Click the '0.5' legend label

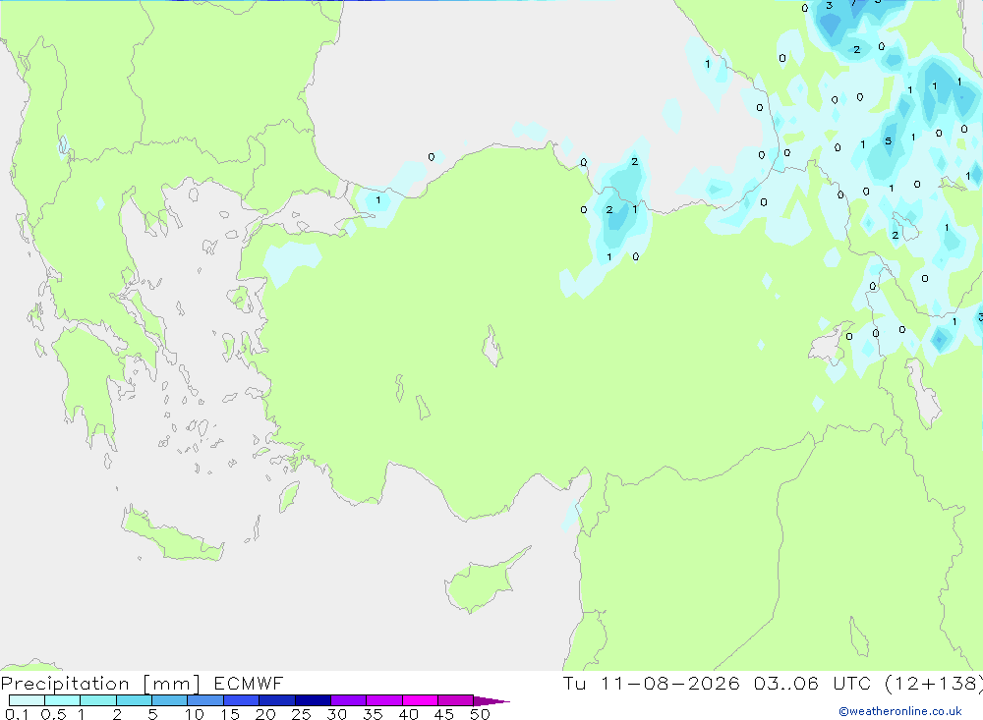coord(53,714)
